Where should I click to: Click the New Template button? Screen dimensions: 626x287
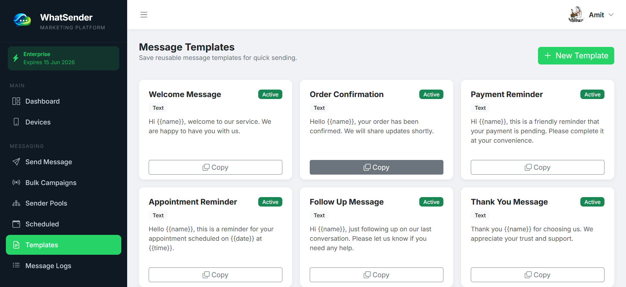(576, 56)
